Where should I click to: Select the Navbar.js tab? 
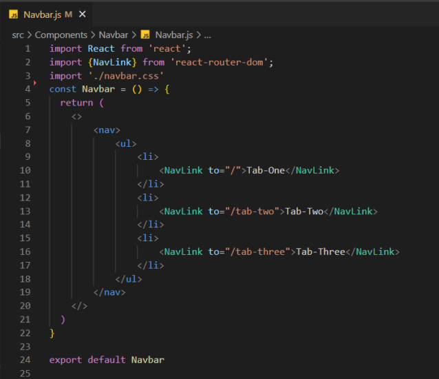tap(42, 14)
